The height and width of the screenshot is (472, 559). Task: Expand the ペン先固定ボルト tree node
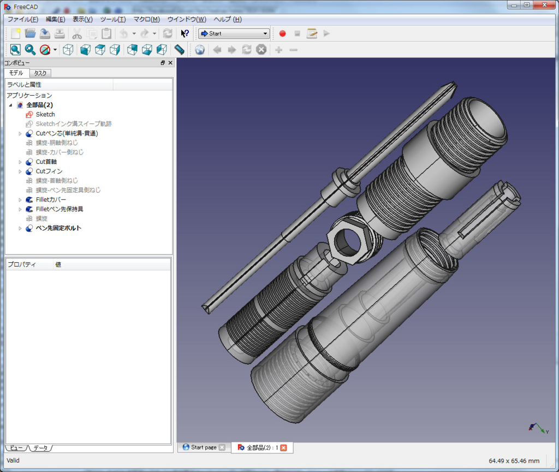20,228
